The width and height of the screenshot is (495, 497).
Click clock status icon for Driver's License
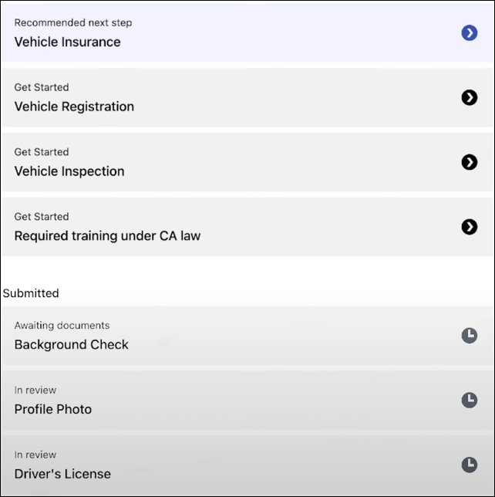click(x=469, y=465)
